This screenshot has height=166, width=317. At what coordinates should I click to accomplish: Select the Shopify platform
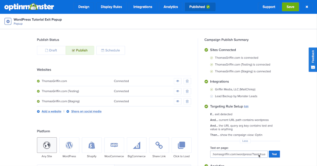(92, 145)
